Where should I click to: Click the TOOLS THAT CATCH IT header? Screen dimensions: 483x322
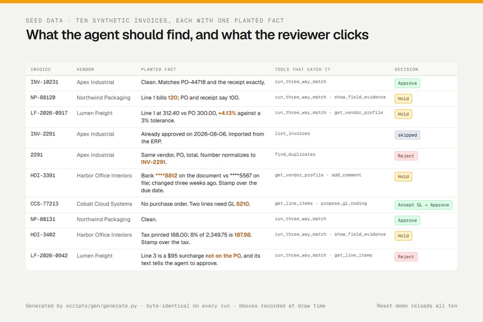pos(302,70)
